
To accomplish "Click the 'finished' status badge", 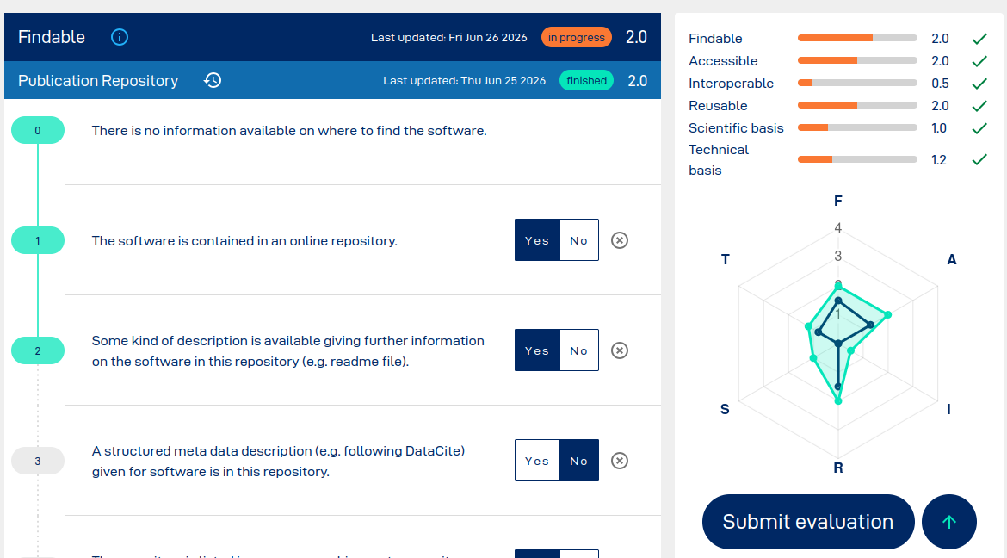I will pos(586,80).
